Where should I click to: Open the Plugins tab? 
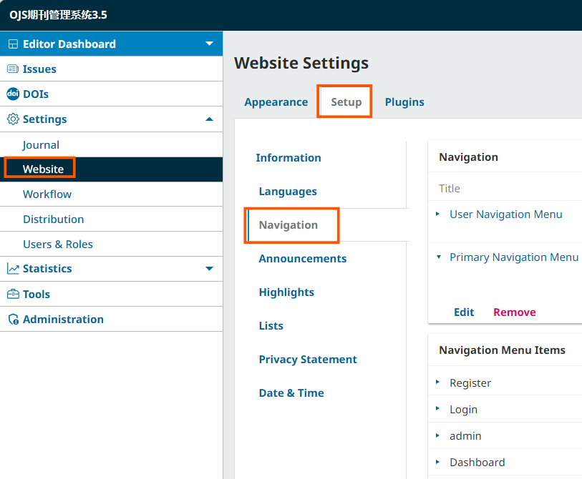coord(404,102)
